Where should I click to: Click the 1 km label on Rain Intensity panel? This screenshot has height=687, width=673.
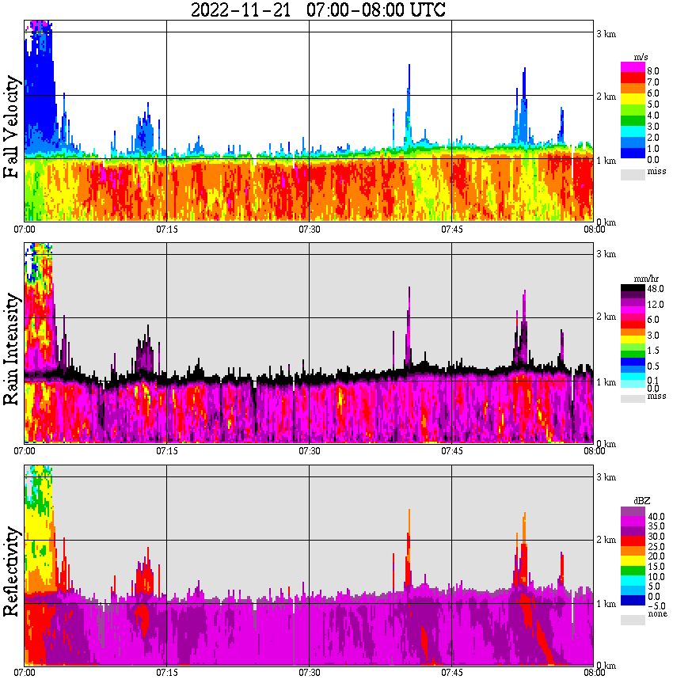606,382
